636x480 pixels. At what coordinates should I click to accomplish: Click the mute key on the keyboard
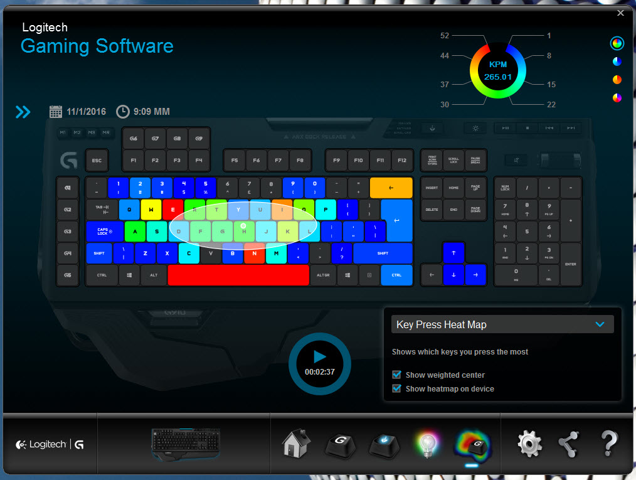516,160
